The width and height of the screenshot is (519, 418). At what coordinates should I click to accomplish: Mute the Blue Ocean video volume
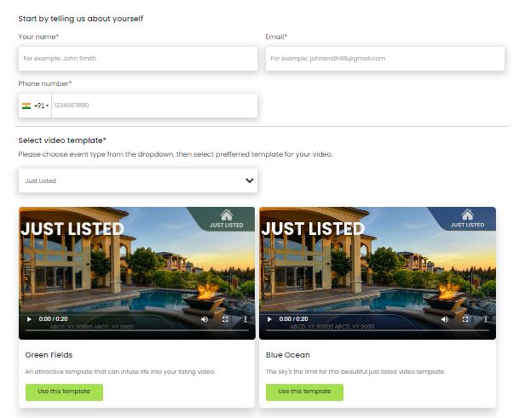point(445,319)
